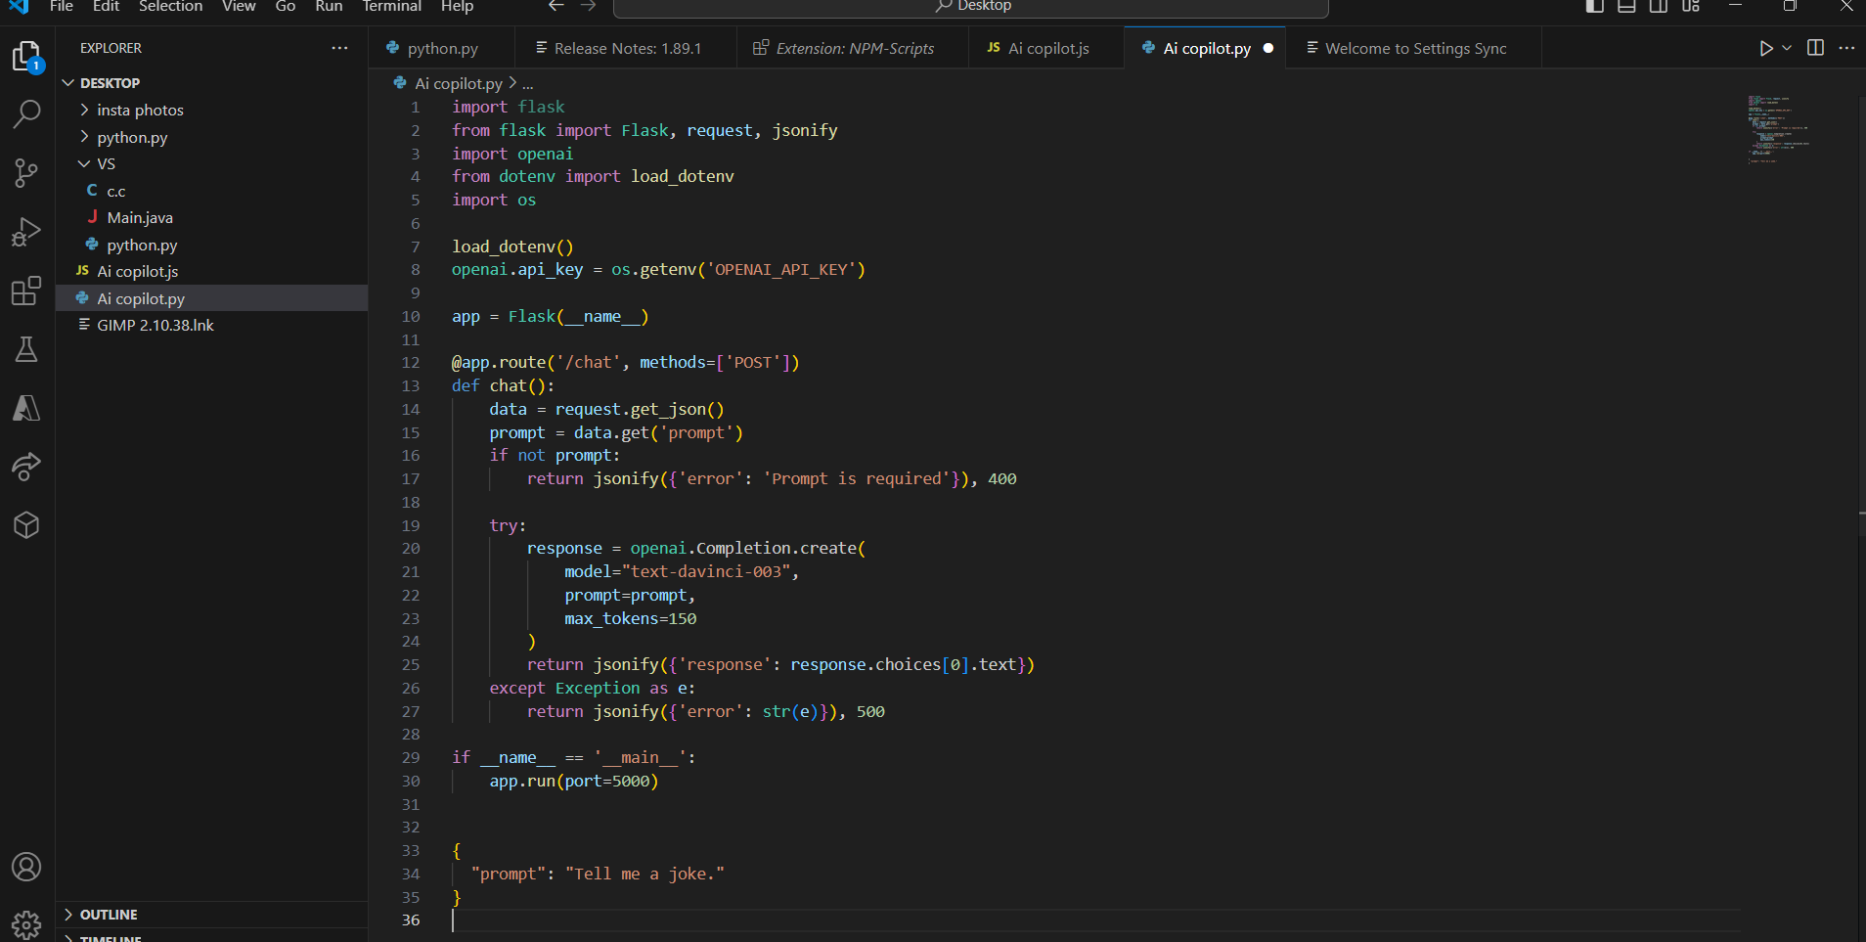Open Main.java in the file explorer
The image size is (1866, 942).
coord(140,217)
